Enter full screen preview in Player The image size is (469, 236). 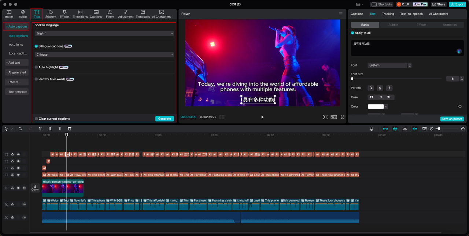(343, 117)
